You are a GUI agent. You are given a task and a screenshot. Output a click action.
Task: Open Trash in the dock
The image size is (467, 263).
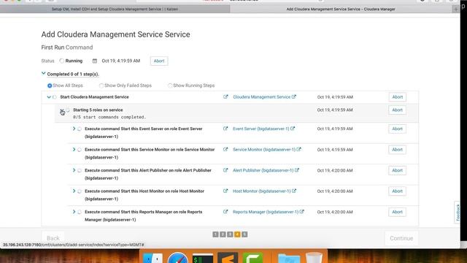[314, 258]
